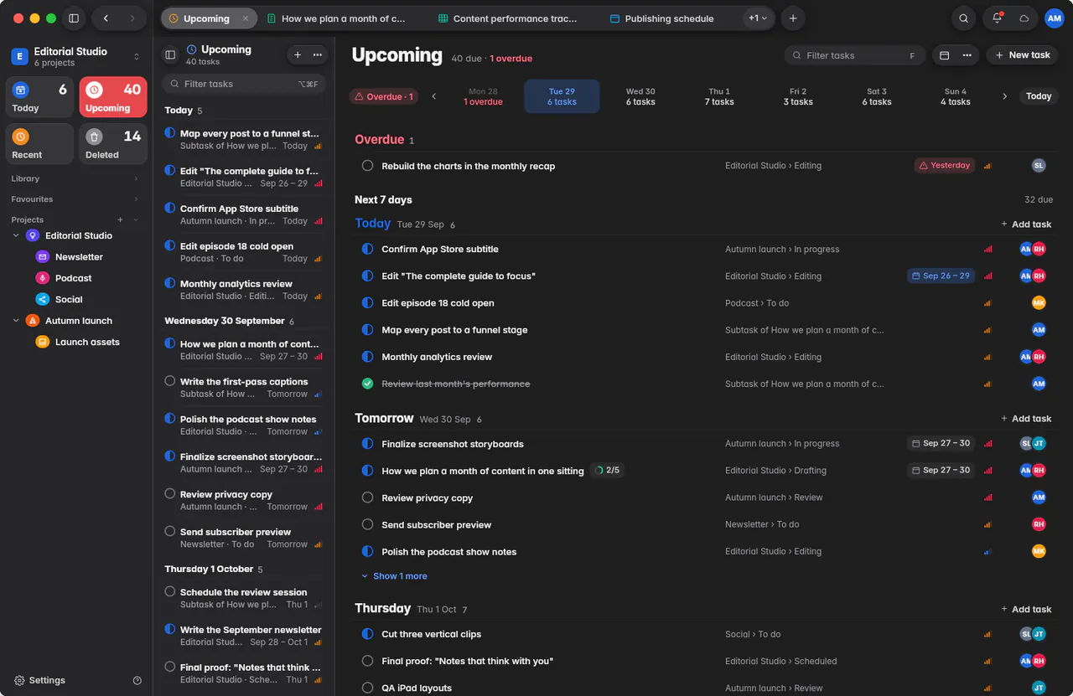Viewport: 1073px width, 696px height.
Task: Complete 'Review privacy copy' in main list
Action: click(x=367, y=498)
